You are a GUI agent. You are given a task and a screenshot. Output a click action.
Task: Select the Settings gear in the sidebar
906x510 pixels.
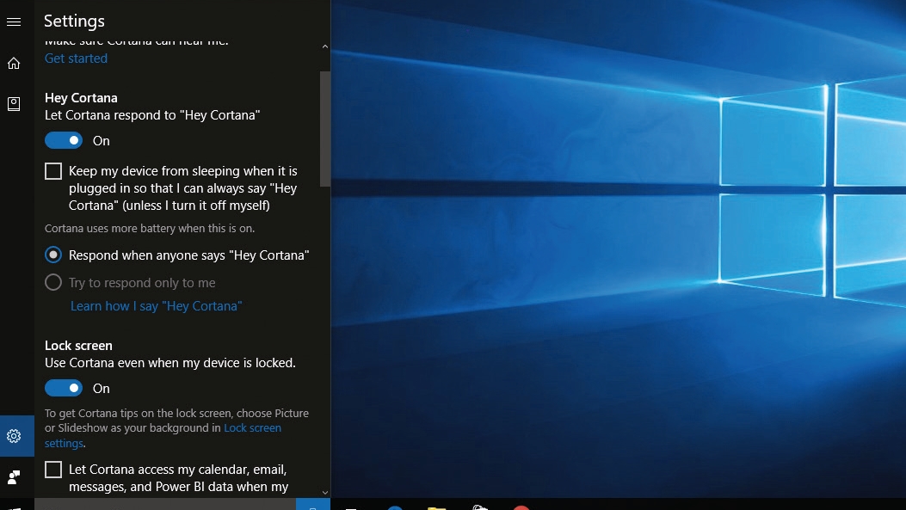coord(14,436)
